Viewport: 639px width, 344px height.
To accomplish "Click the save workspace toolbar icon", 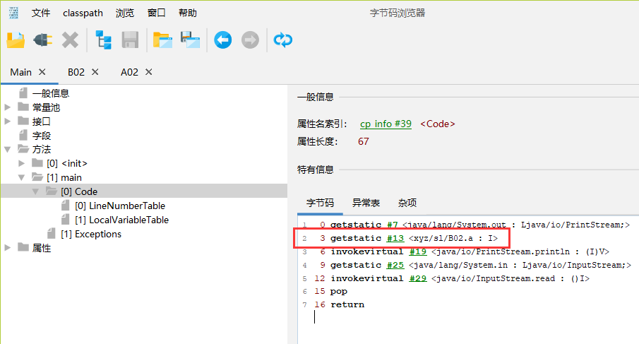I will click(191, 40).
